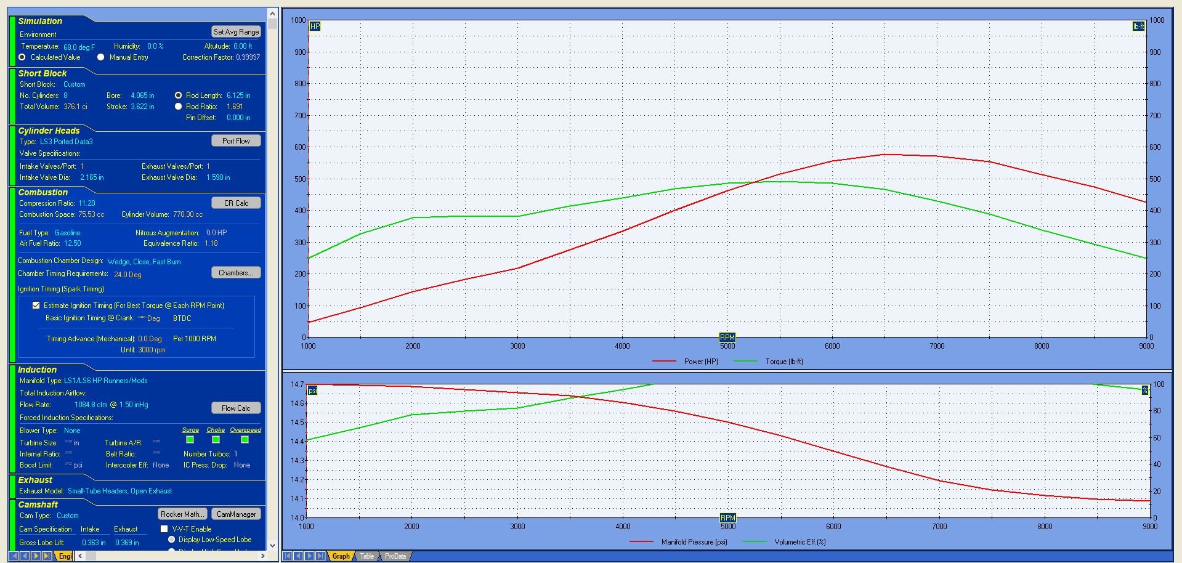
Task: Click the Set Avg Range button
Action: (236, 31)
